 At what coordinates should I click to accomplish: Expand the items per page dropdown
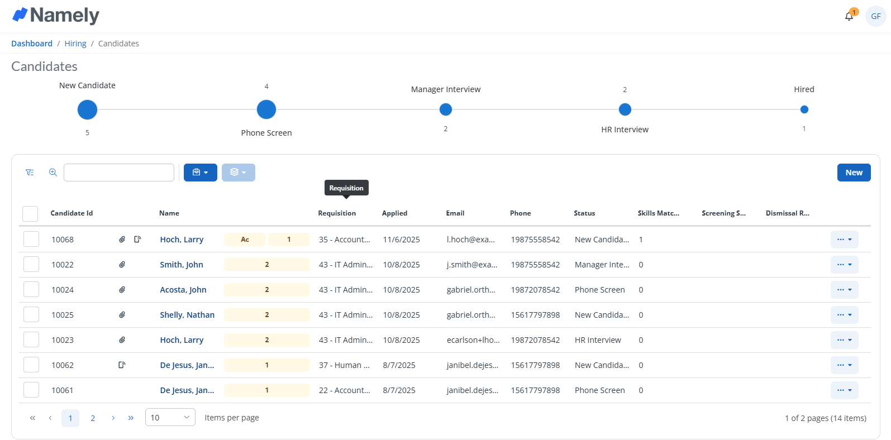[x=170, y=418]
